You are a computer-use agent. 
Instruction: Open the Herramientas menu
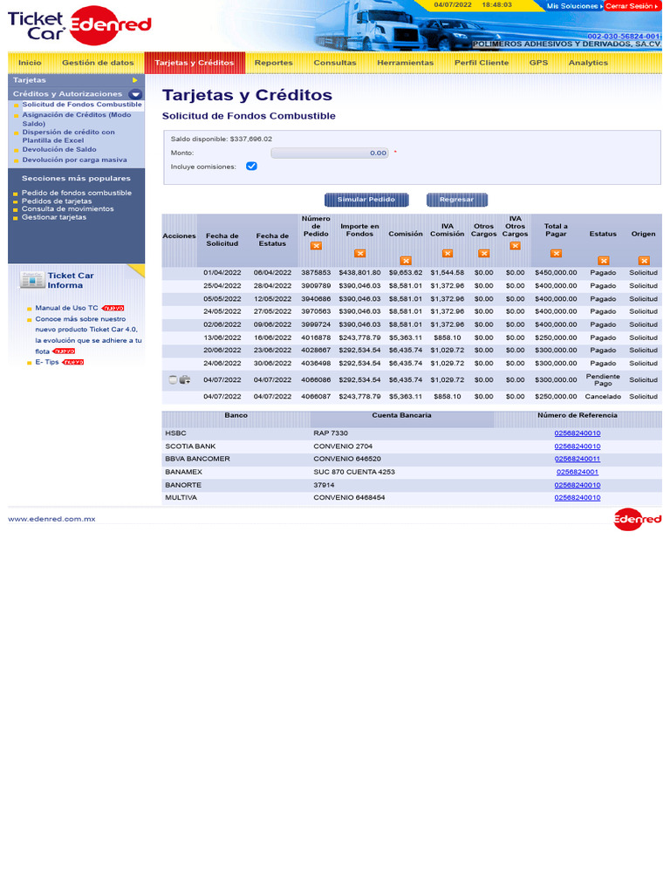(x=405, y=63)
